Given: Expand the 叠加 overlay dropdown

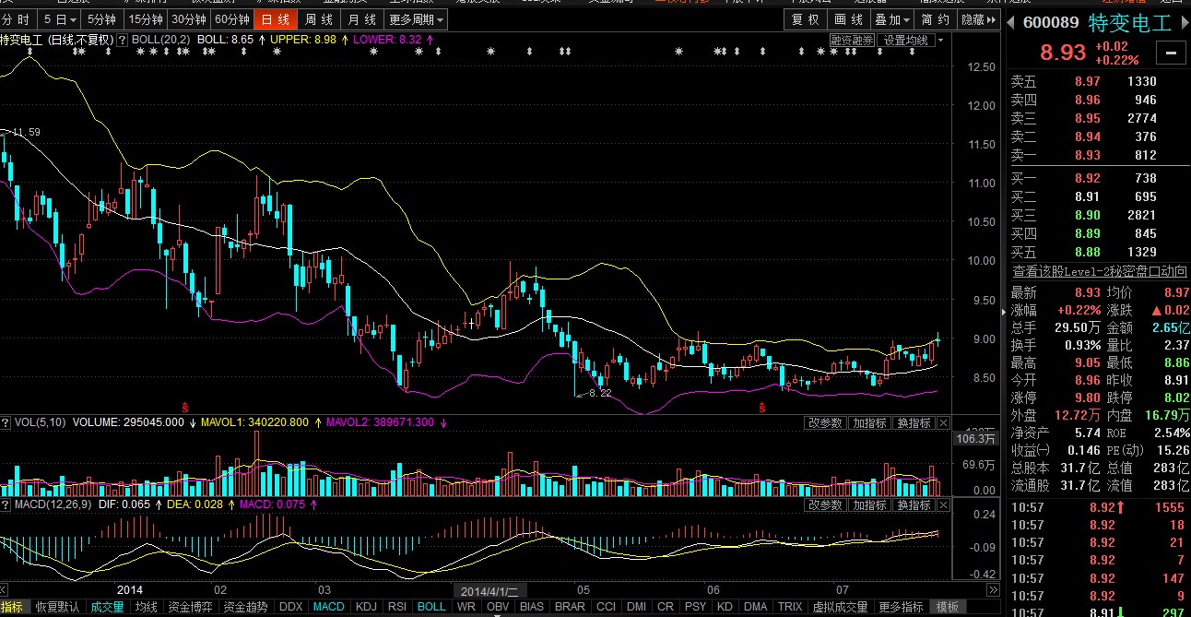Looking at the screenshot, I should coord(891,19).
